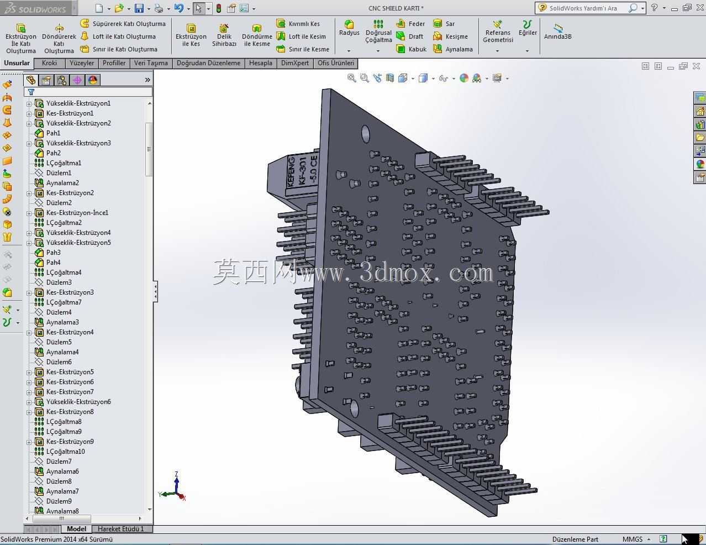Image resolution: width=706 pixels, height=545 pixels.
Task: Open Hareket Etüdü 1 tab
Action: coord(121,529)
